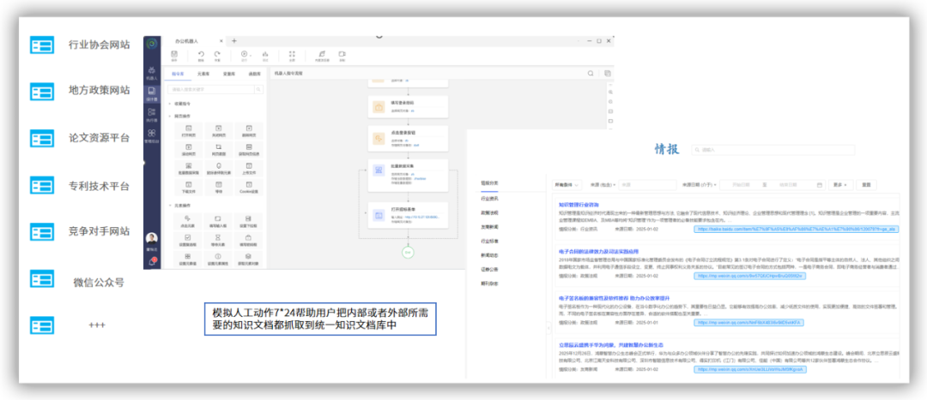Select the 填写登录密码 flow node
Screen dimensions: 927x400
click(x=408, y=106)
